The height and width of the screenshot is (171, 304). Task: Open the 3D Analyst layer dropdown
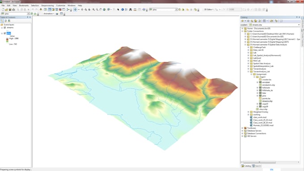coord(176,9)
